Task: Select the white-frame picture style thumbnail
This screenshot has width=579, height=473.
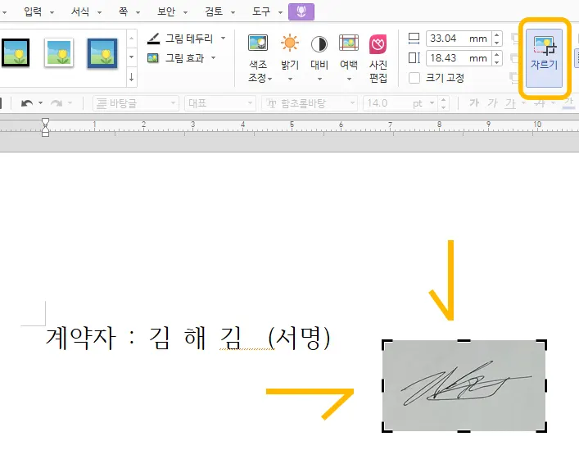Action: [59, 52]
